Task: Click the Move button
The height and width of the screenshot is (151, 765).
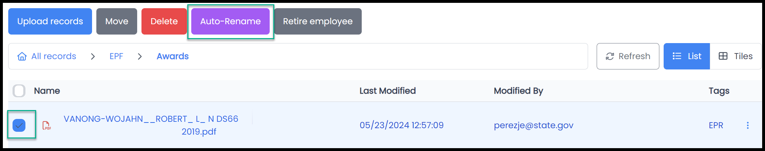Action: (117, 21)
